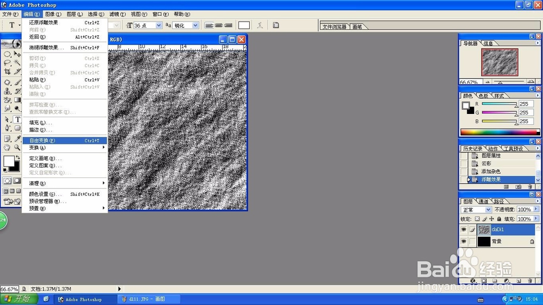This screenshot has height=305, width=543.
Task: Click Adobe Photoshop taskbar button
Action: tap(85, 299)
